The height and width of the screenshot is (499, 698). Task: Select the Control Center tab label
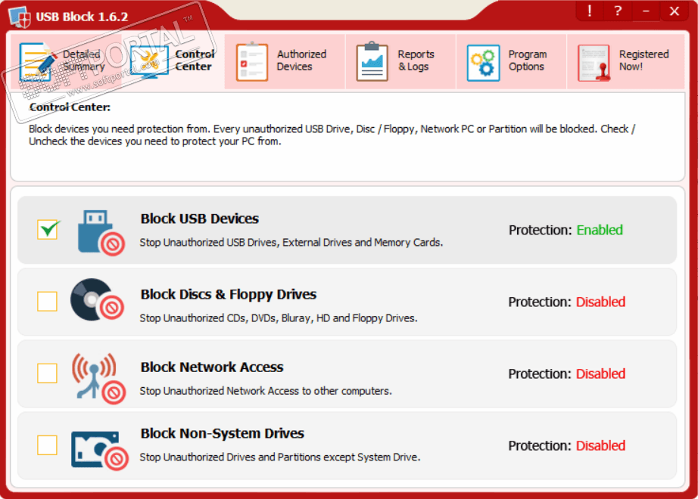195,60
